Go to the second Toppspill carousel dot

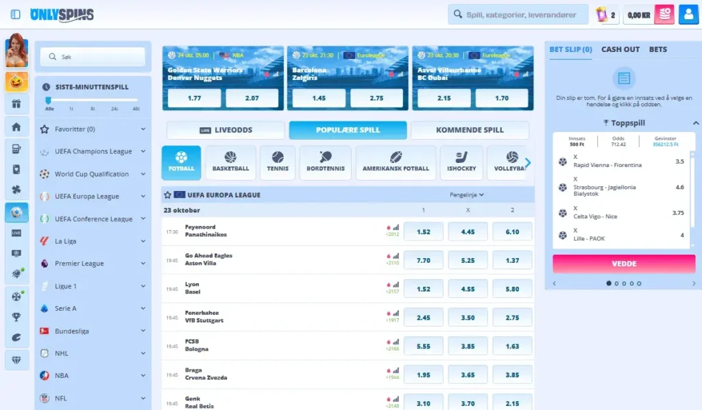(616, 283)
